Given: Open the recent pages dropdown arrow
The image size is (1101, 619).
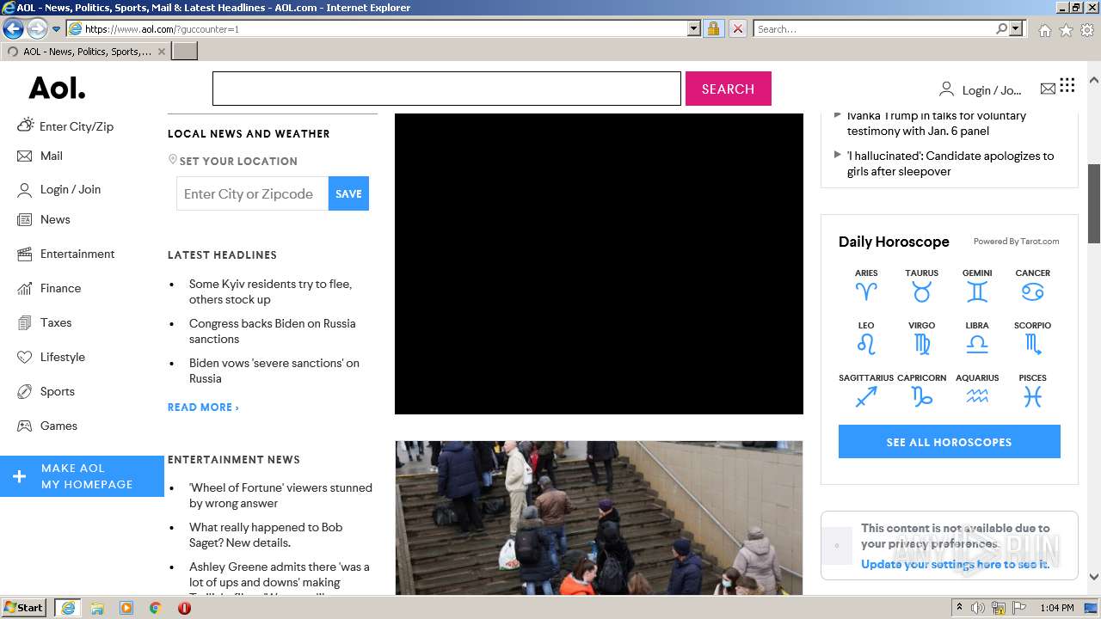Looking at the screenshot, I should (57, 28).
